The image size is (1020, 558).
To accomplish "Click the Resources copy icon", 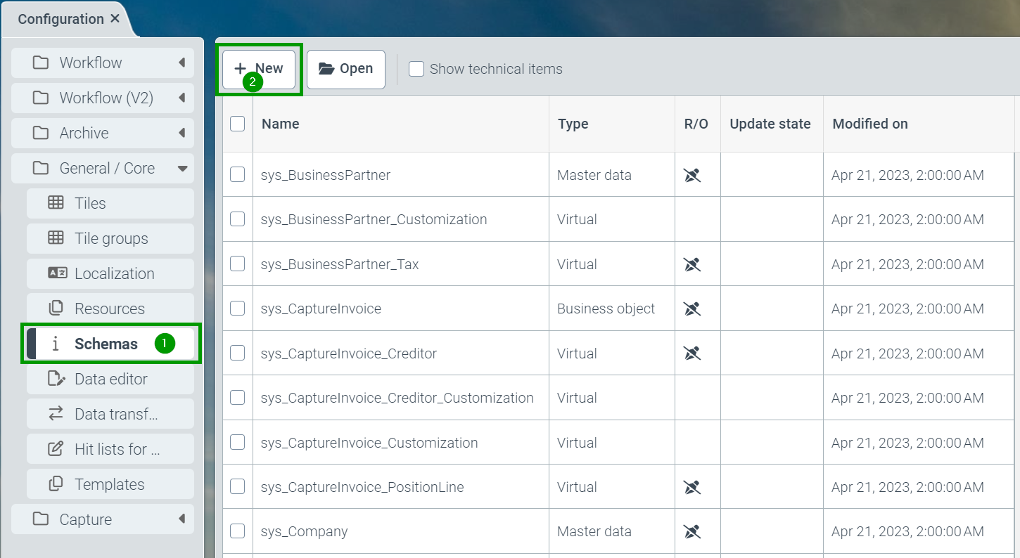I will click(56, 309).
